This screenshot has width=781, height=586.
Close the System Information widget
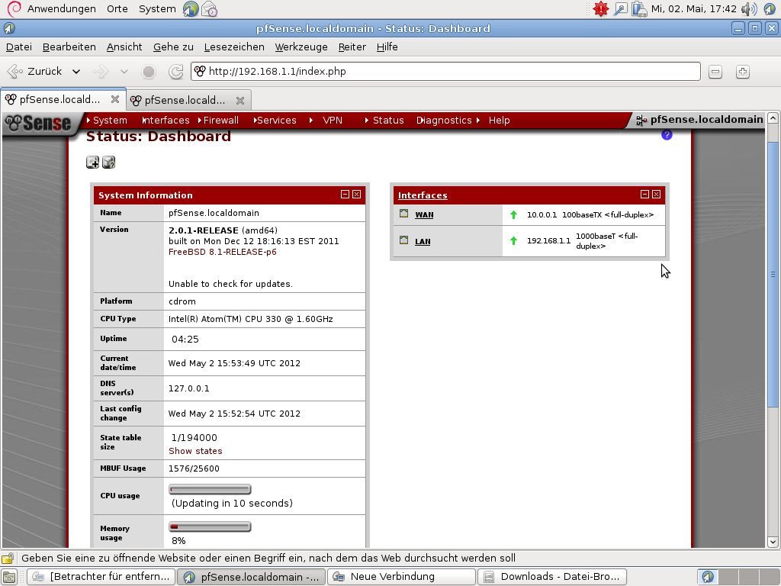click(x=357, y=195)
